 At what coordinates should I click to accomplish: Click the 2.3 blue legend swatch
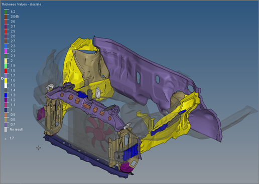click(x=6, y=46)
